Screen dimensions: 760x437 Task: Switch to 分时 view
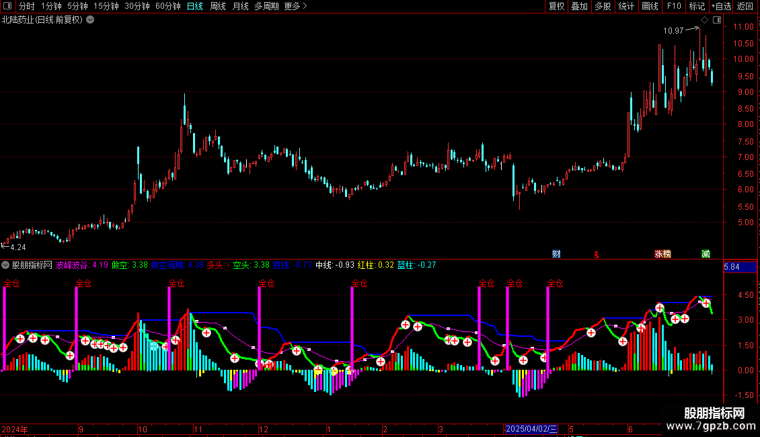[27, 6]
